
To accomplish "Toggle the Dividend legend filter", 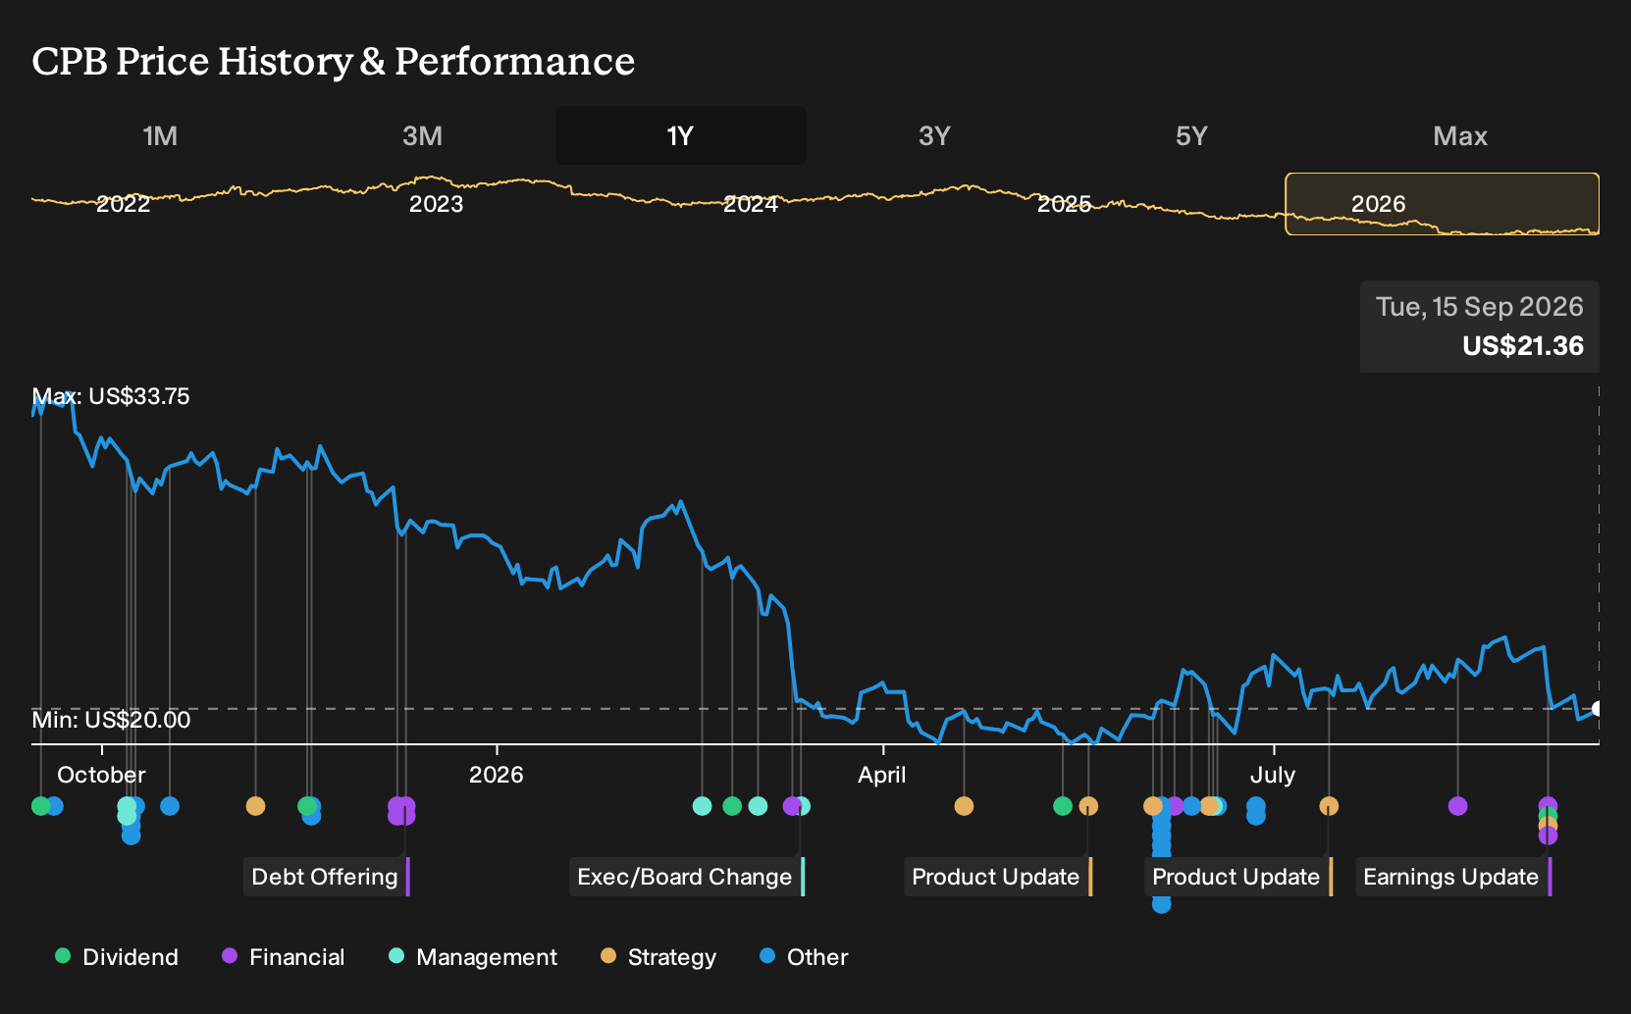I will 117,957.
